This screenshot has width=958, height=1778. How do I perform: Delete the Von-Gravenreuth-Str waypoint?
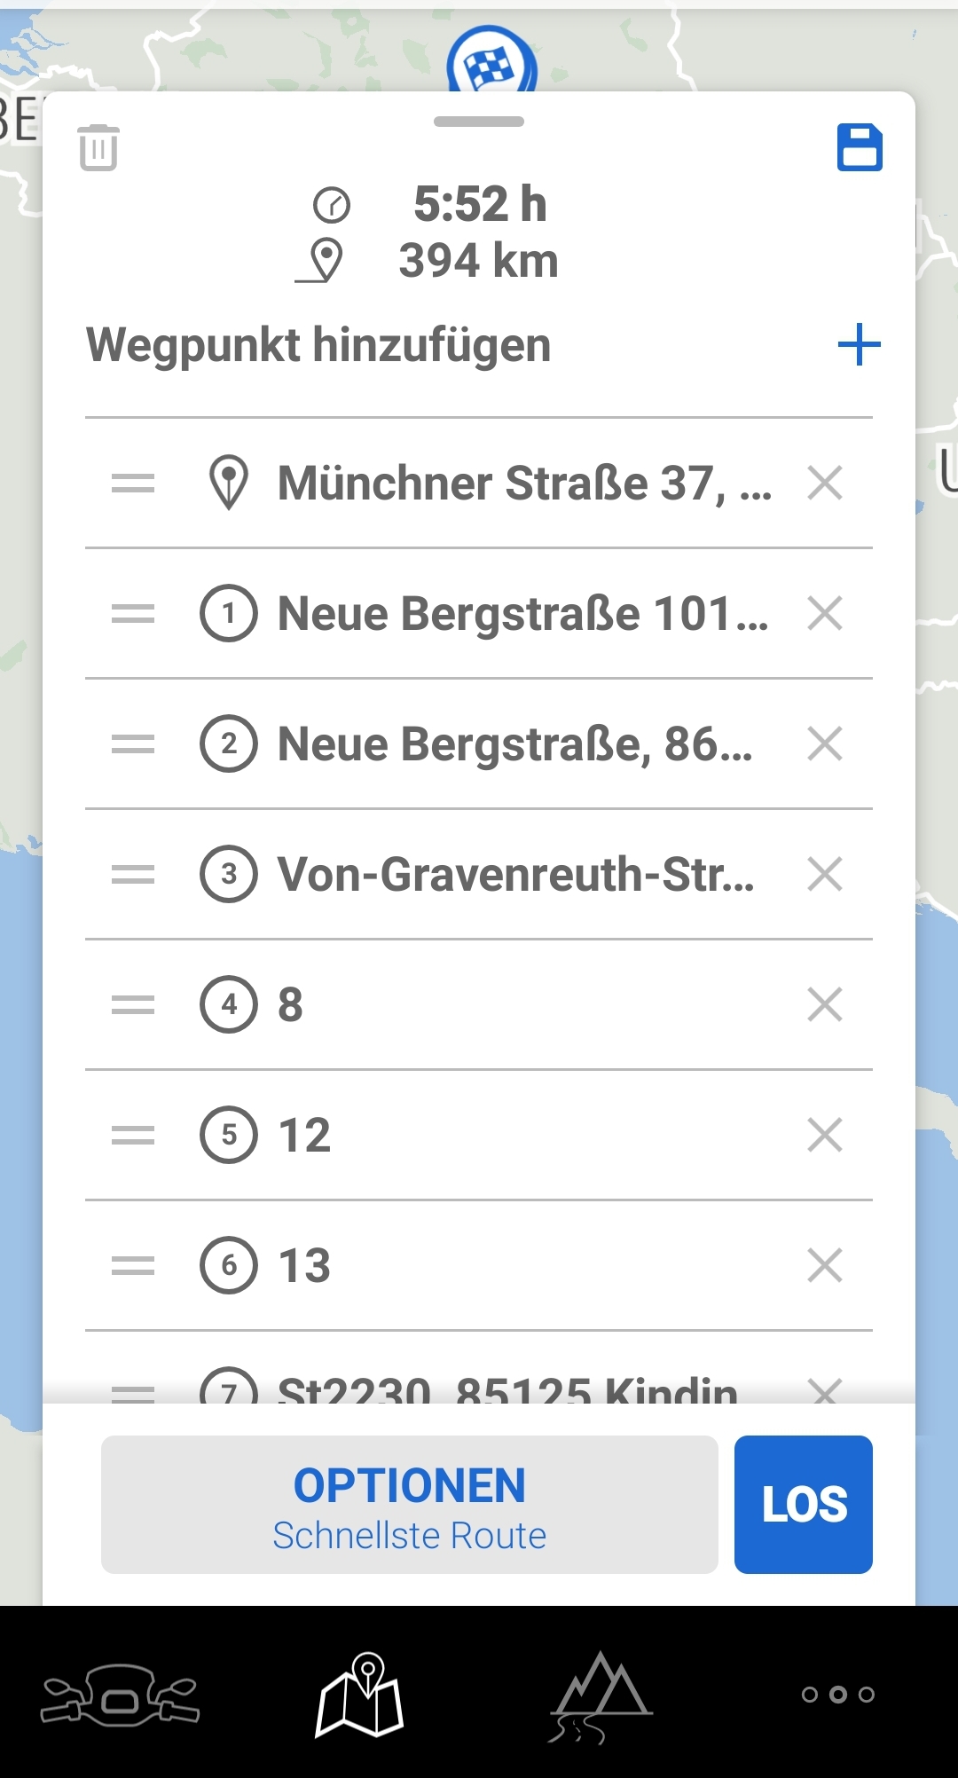[825, 875]
